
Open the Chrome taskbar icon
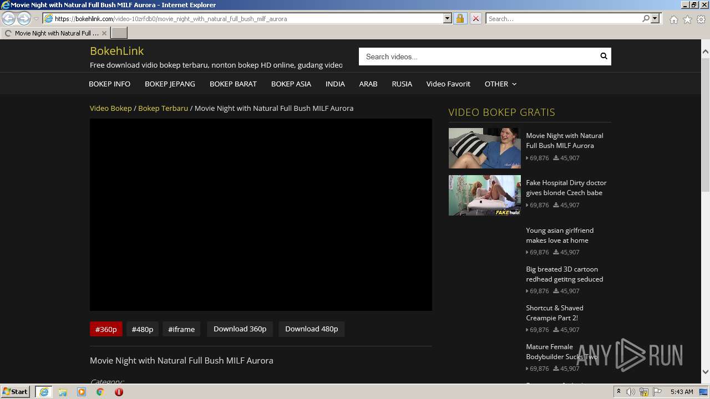point(100,392)
